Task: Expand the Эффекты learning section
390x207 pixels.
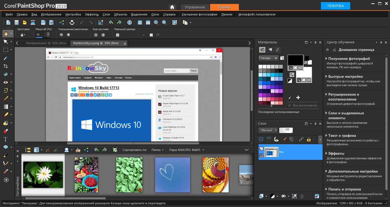Action: pos(336,153)
